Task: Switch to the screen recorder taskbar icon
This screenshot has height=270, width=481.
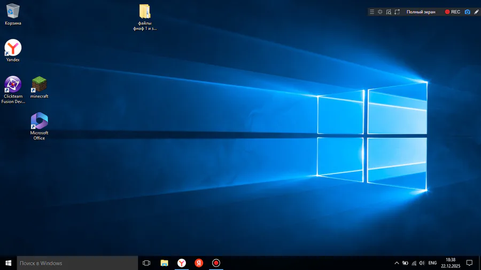Action: tap(216, 263)
